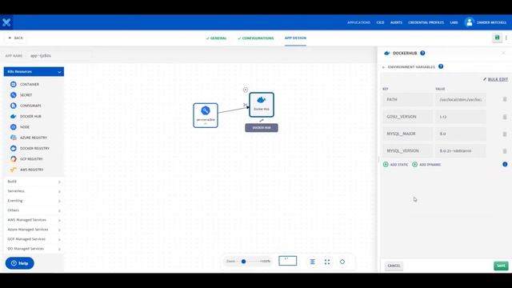Open the Applications menu in the top bar
The height and width of the screenshot is (288, 512).
pyautogui.click(x=358, y=22)
